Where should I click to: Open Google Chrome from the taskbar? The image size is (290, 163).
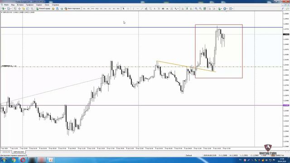coord(14,160)
